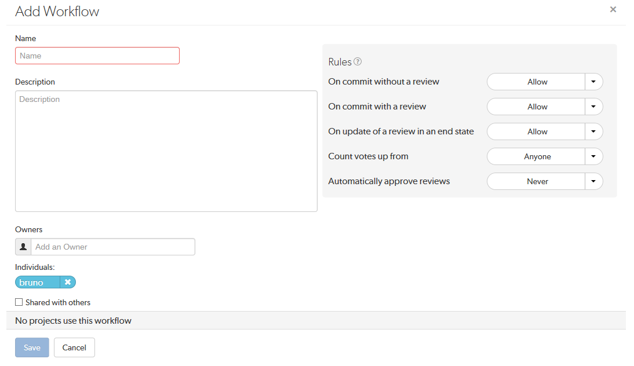The image size is (634, 366).
Task: Click the 'Description' field label above the text area
Action: click(x=35, y=82)
